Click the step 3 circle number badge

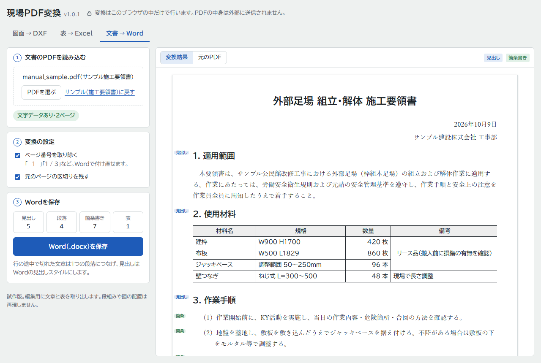click(17, 202)
